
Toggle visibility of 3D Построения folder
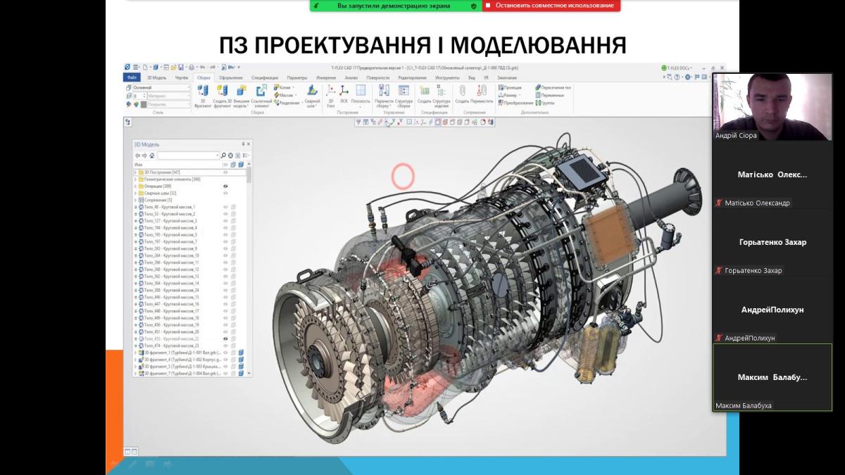pyautogui.click(x=226, y=172)
